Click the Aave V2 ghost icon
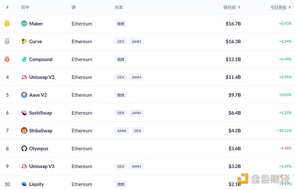Viewport: 295px width, 189px height. (x=24, y=95)
